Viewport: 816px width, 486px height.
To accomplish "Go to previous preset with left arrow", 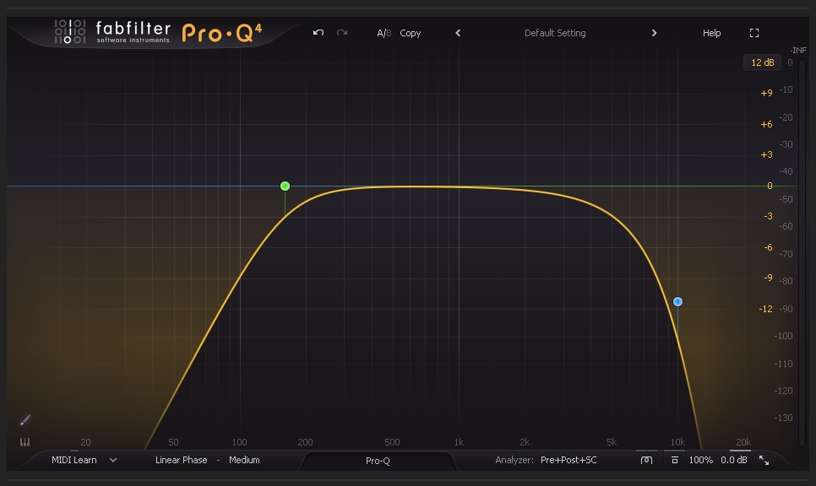I will [x=458, y=33].
